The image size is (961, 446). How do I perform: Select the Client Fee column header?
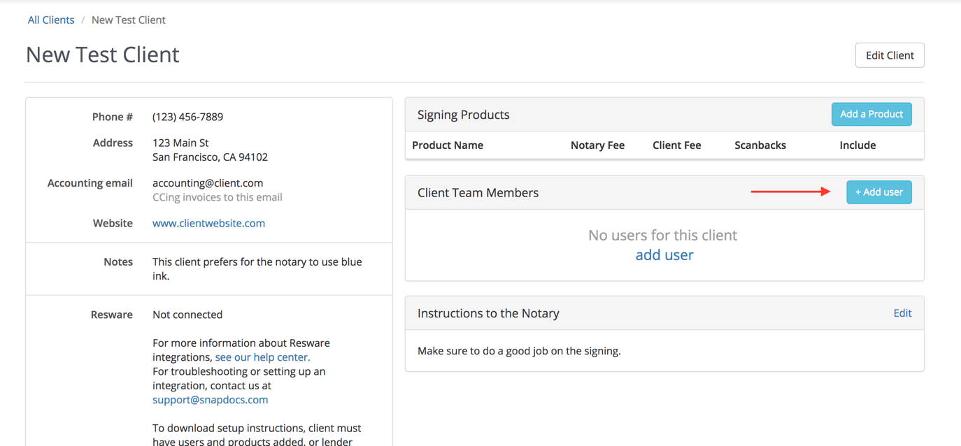click(676, 145)
